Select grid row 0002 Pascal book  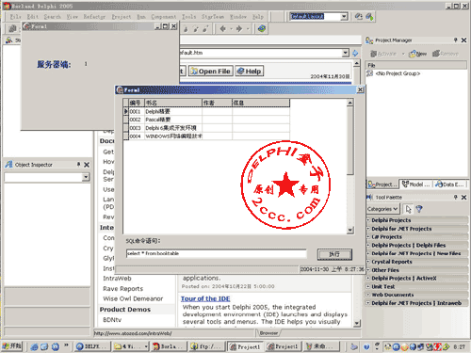[206, 120]
